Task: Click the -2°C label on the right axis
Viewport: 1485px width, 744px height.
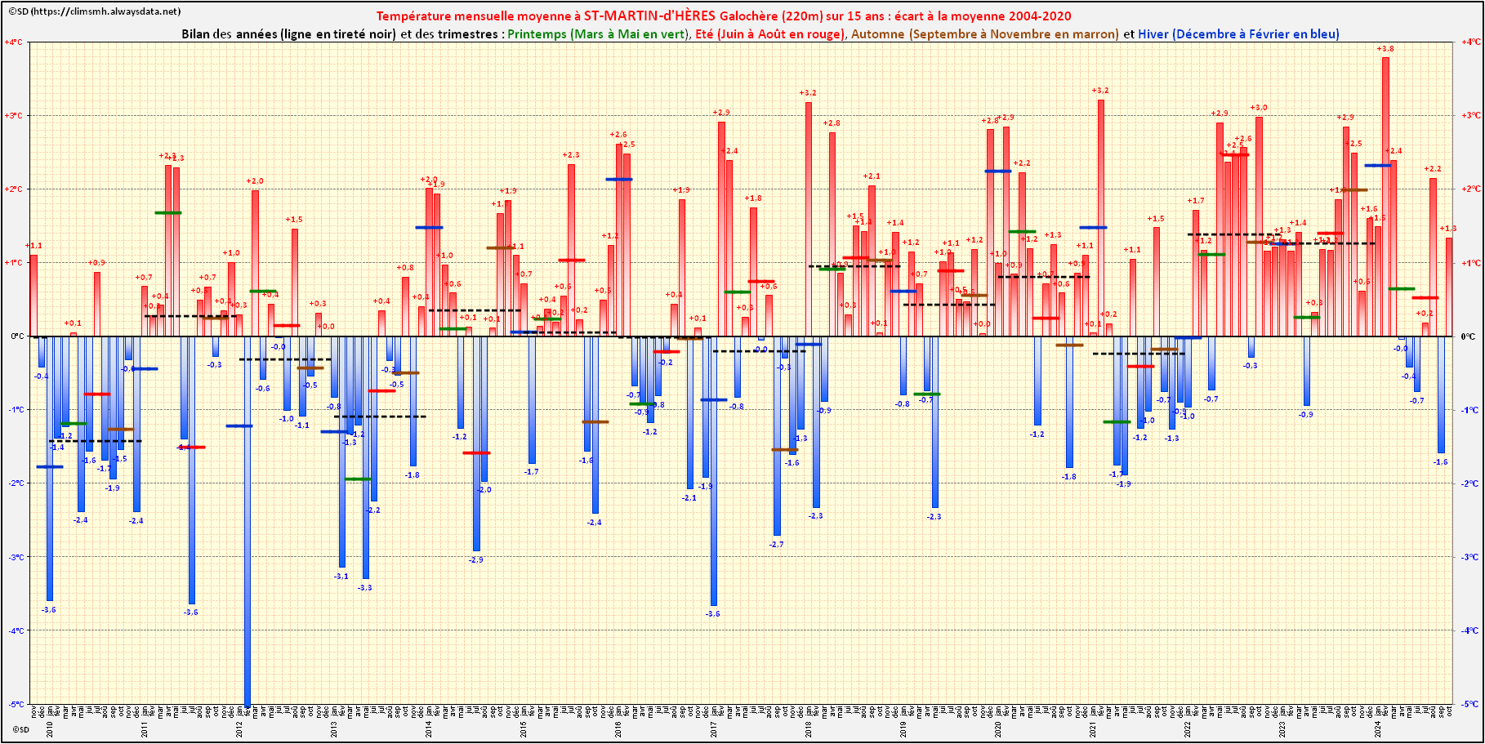Action: [1470, 483]
